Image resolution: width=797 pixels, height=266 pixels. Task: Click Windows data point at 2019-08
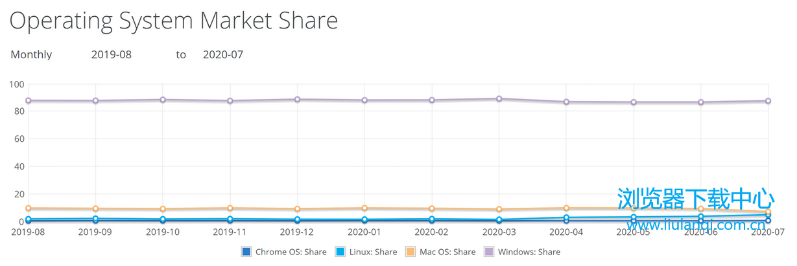(x=29, y=101)
